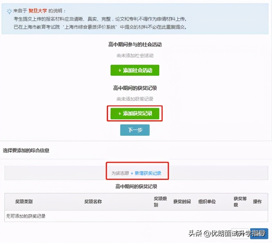272x243 pixels.
Task: Click the green 添加获奖记录 button
Action: (135, 114)
